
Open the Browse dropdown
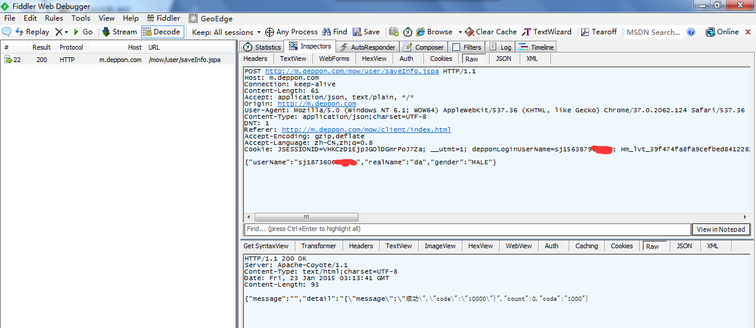438,32
